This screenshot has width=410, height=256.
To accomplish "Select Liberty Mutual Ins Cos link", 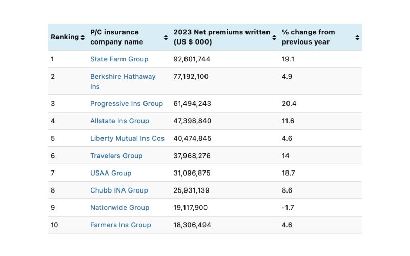I will click(x=127, y=138).
